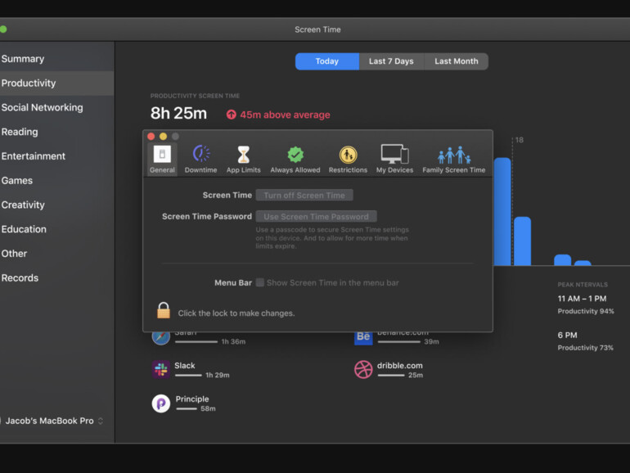Click the Principle app name
This screenshot has width=630, height=473.
coord(192,399)
